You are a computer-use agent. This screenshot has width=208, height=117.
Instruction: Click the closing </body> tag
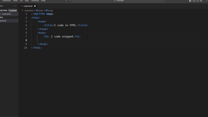click(43, 44)
